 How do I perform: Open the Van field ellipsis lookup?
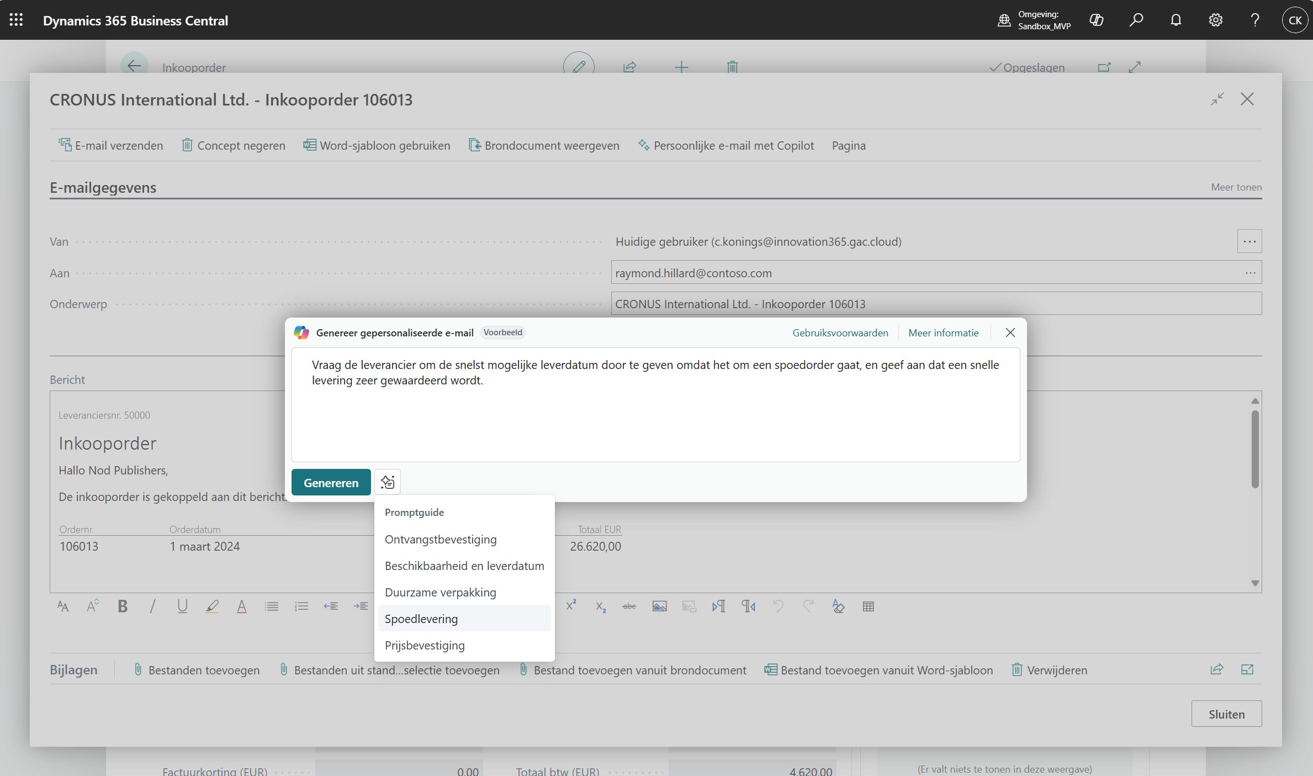click(x=1249, y=241)
